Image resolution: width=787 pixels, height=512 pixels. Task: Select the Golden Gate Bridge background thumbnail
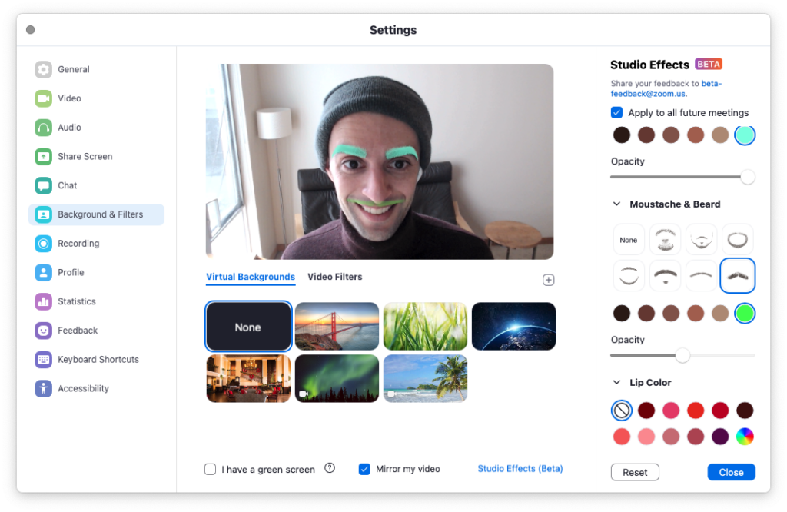[337, 326]
